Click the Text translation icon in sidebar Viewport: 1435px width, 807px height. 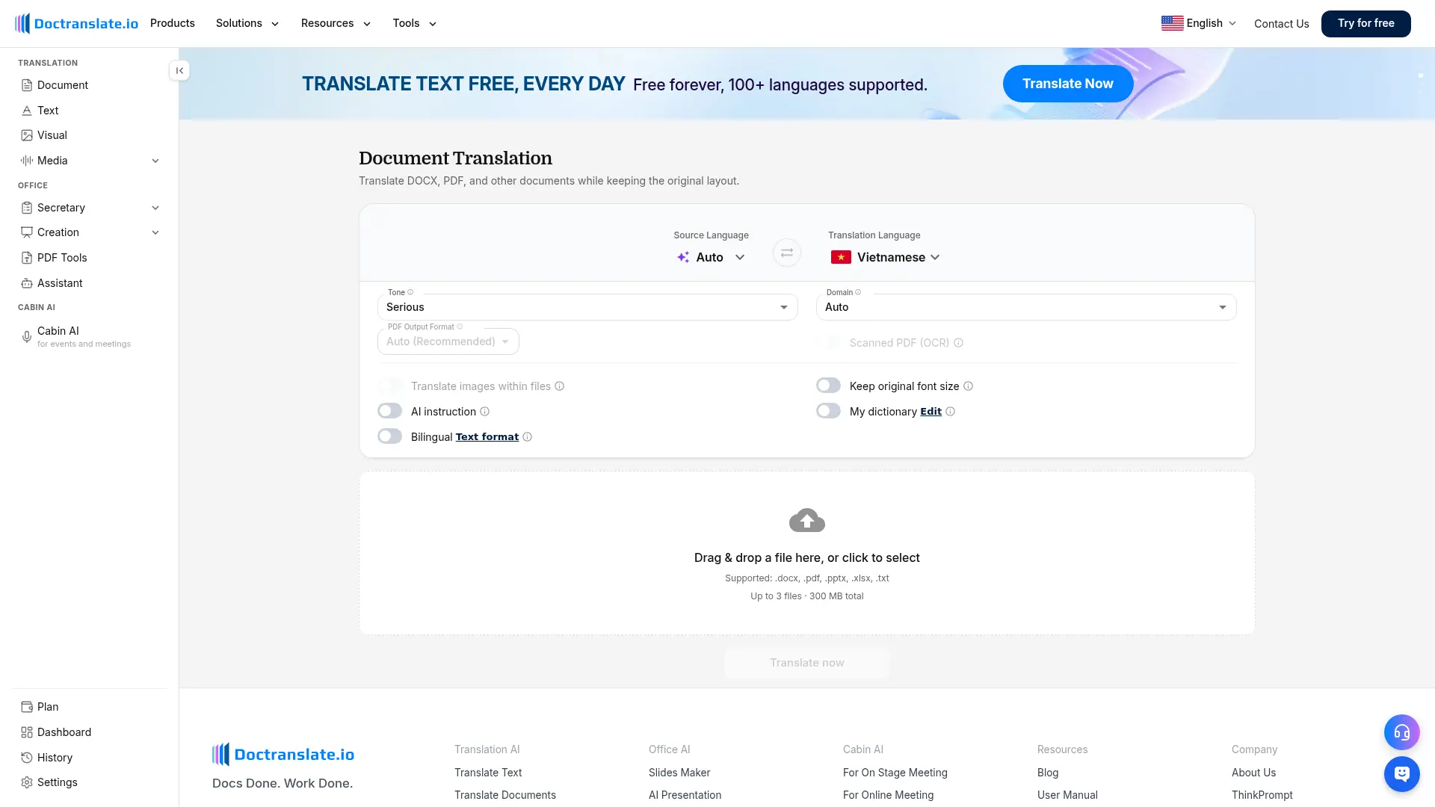pos(27,111)
